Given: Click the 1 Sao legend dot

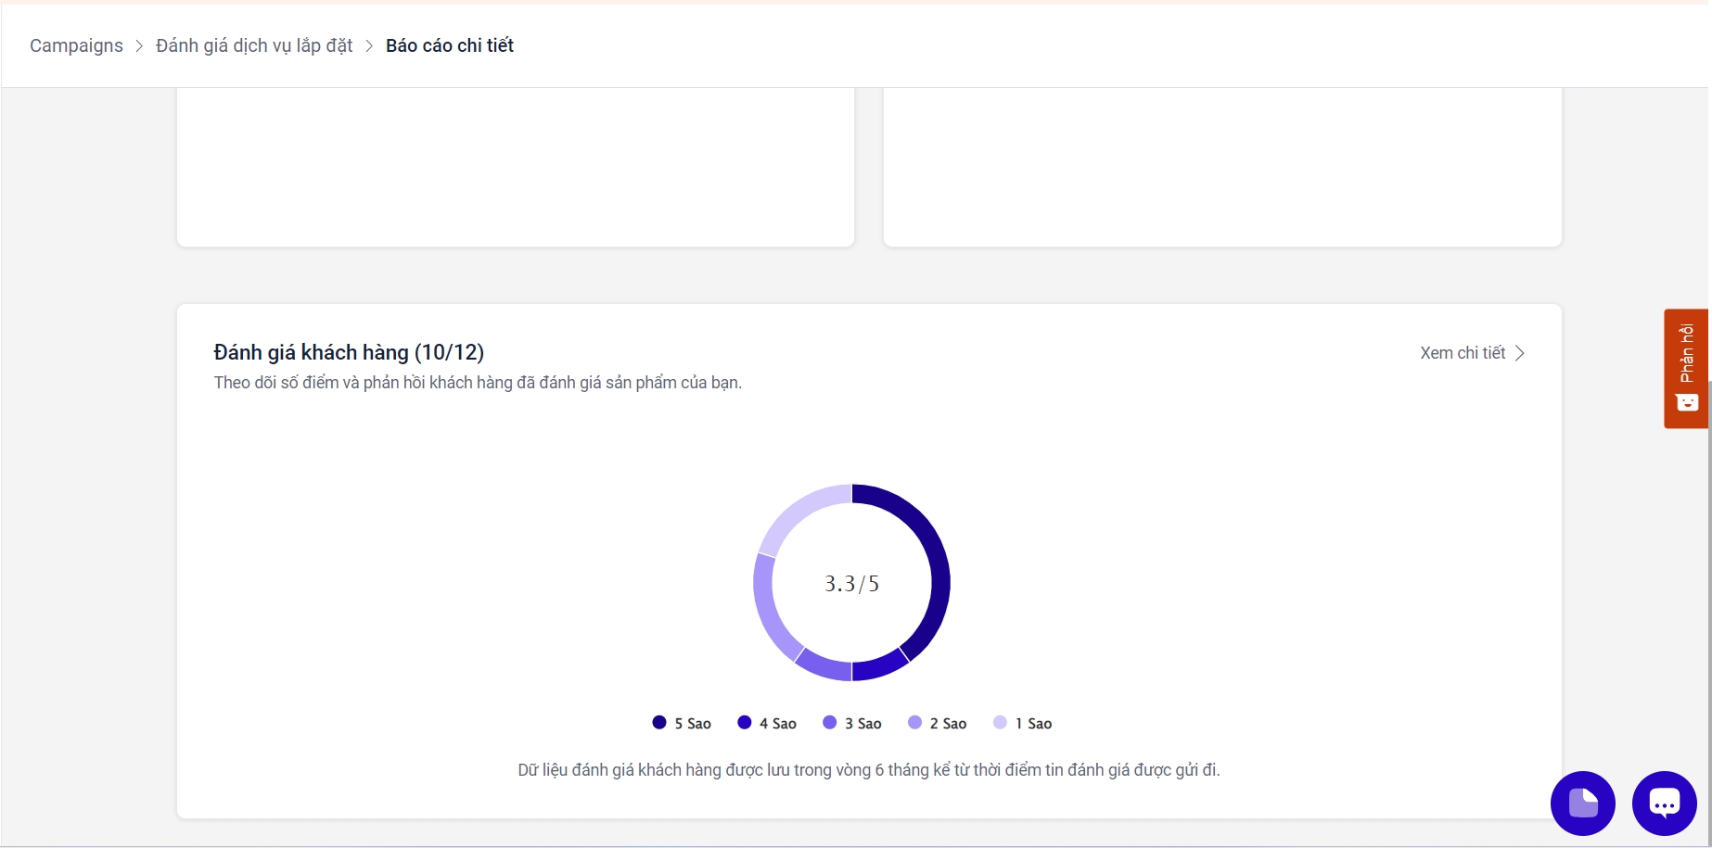Looking at the screenshot, I should point(1000,723).
